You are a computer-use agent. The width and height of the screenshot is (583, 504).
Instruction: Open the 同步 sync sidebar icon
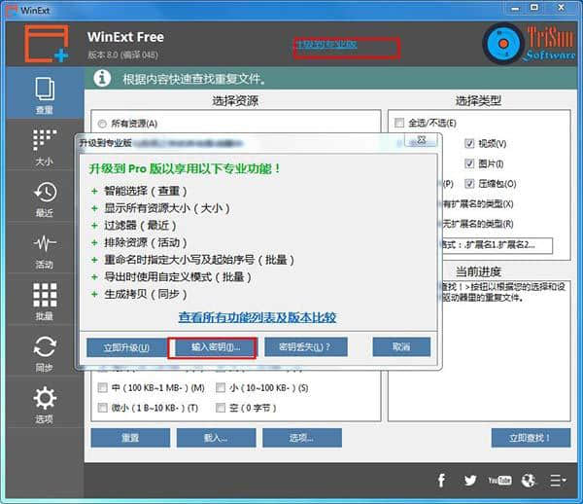pos(44,352)
